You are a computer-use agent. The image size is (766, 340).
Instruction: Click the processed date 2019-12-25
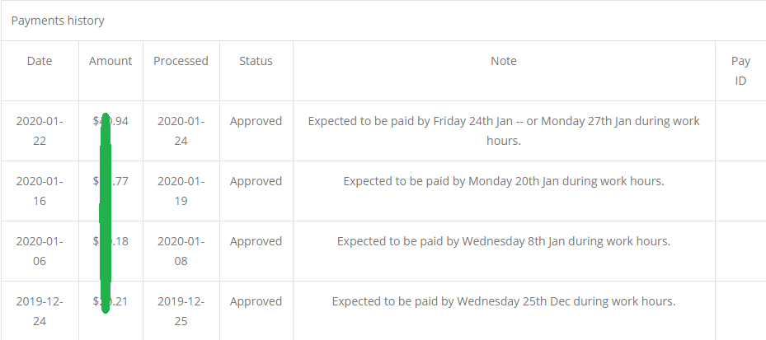181,311
